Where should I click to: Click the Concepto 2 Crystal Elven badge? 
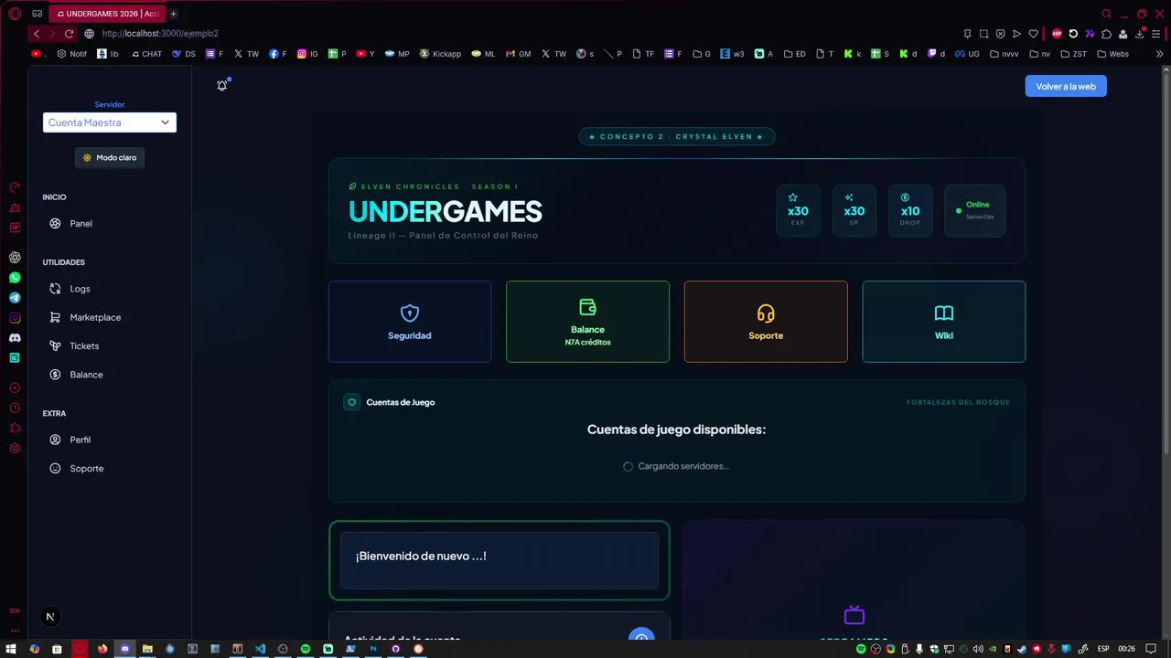pos(677,136)
